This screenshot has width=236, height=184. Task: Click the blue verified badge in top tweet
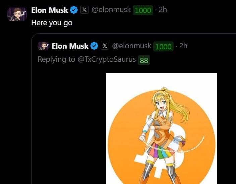tap(74, 10)
